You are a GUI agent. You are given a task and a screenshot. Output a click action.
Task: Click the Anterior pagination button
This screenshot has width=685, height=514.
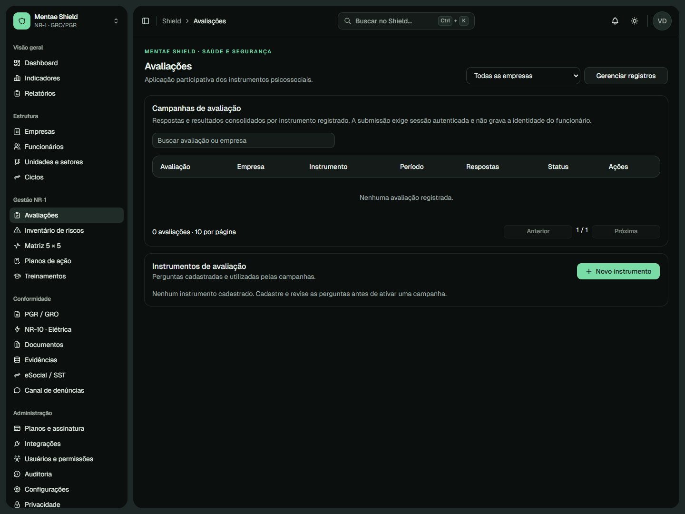(x=538, y=231)
